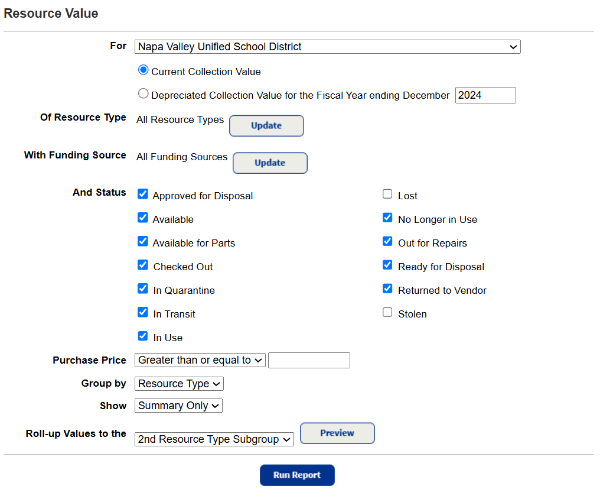Click the fiscal year input showing 2024

pos(485,95)
